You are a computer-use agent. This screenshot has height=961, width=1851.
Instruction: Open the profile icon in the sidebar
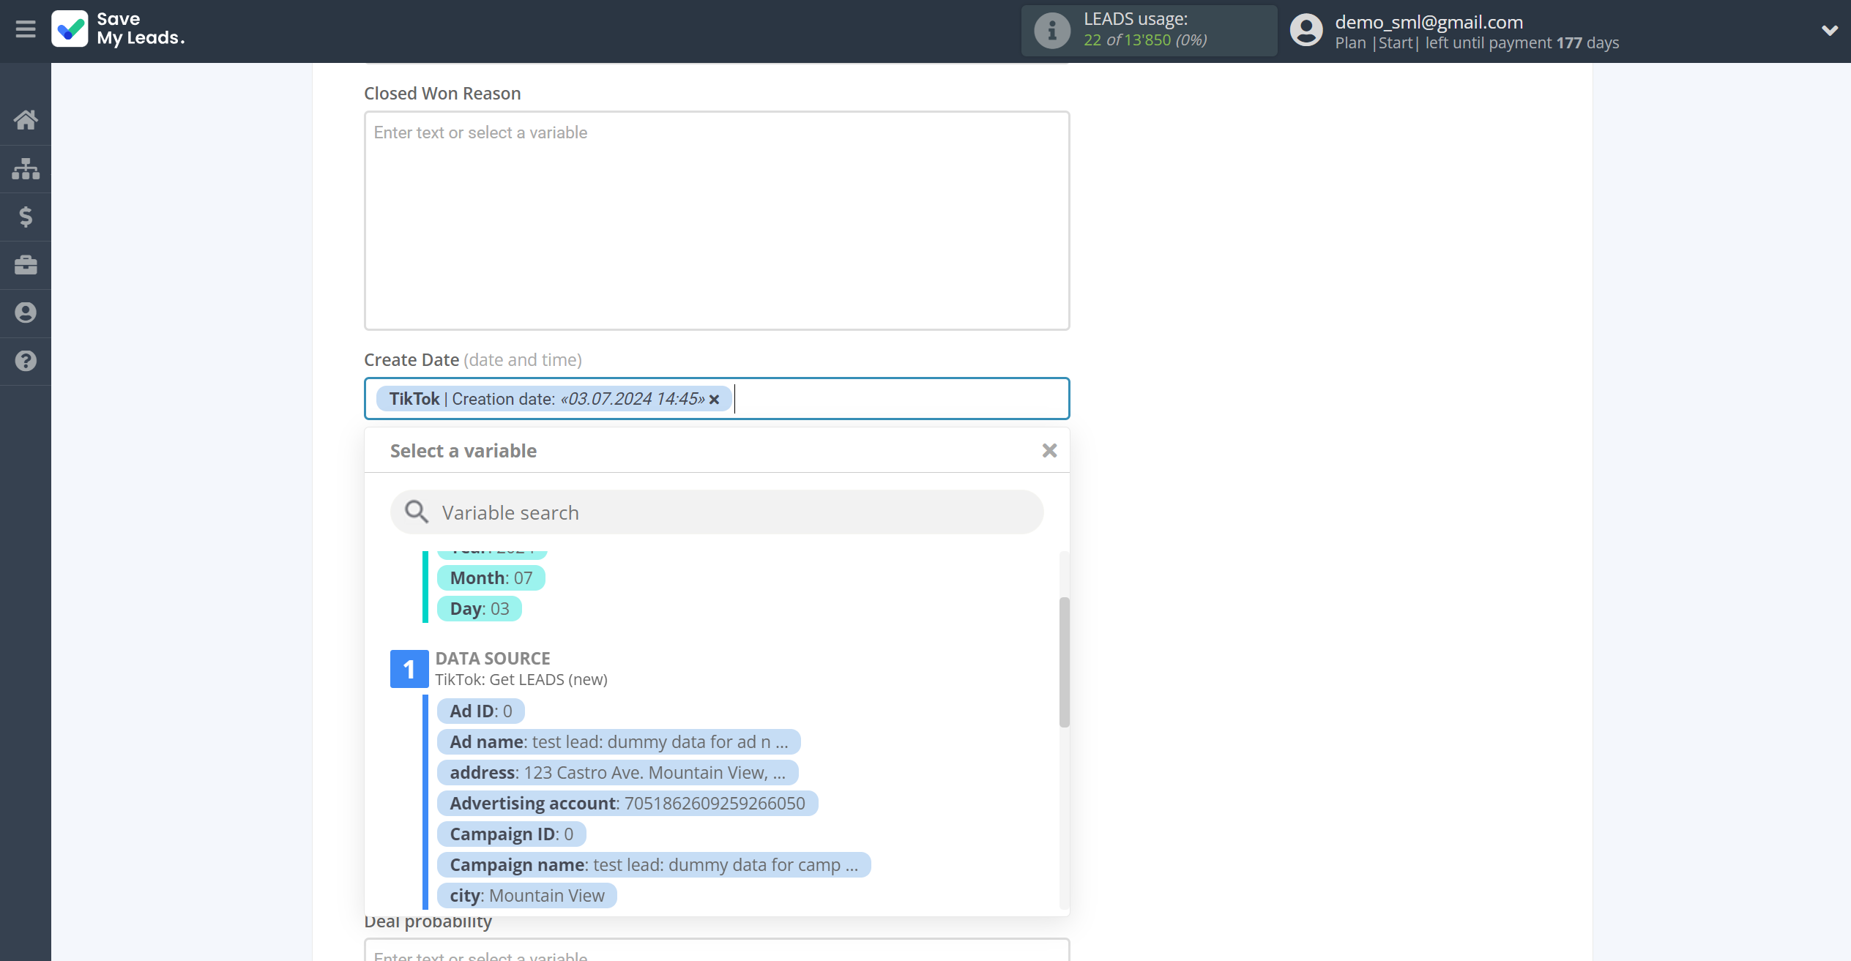pos(26,313)
